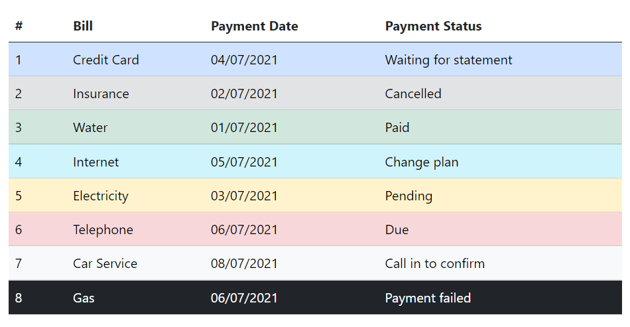Click the Bill column header
630x327 pixels.
[83, 27]
